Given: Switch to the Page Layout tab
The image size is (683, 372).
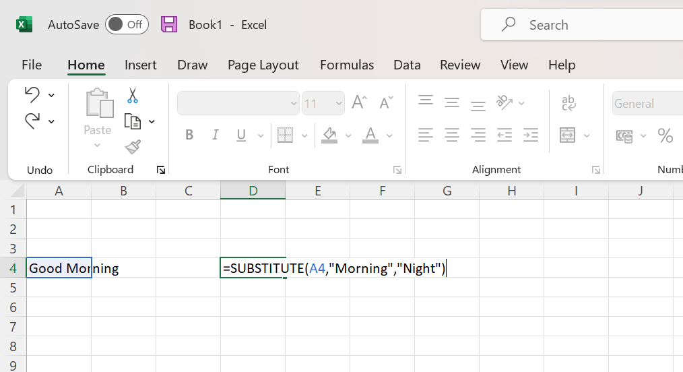Looking at the screenshot, I should pyautogui.click(x=263, y=65).
